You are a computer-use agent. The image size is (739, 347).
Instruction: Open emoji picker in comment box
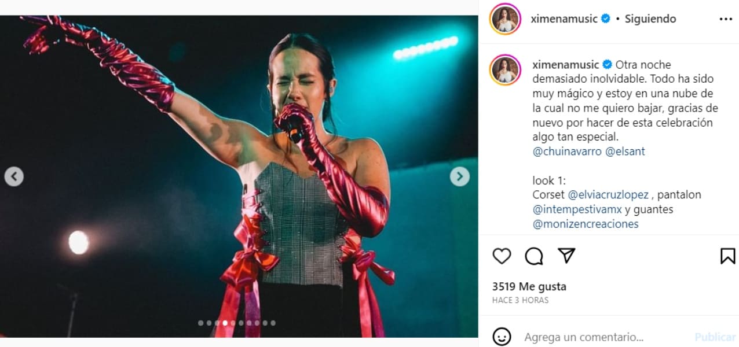click(x=502, y=337)
